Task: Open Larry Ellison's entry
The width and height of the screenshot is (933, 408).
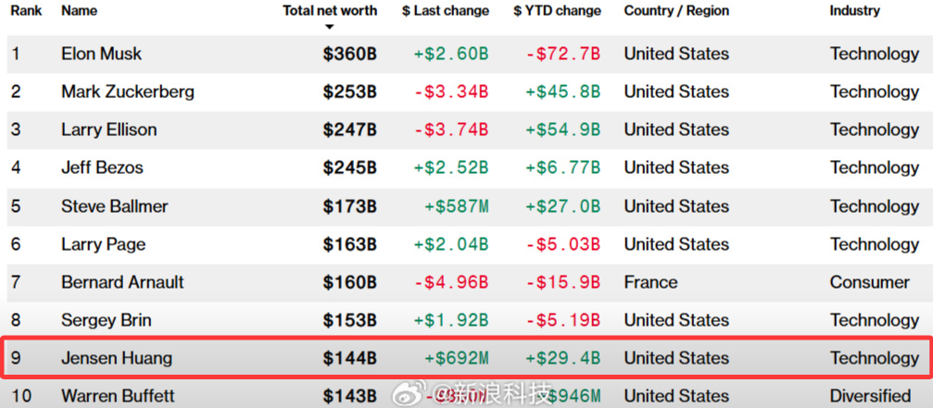Action: 109,130
